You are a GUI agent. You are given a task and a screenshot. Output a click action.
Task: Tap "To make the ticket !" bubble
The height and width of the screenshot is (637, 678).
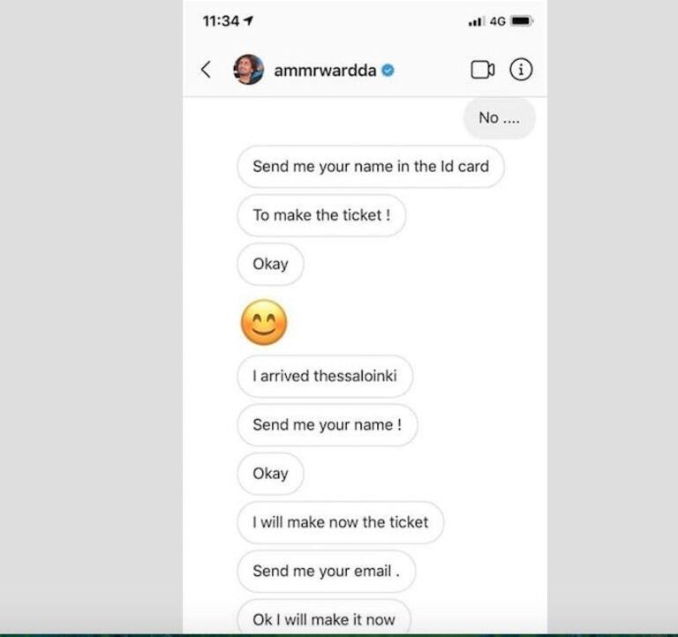[x=321, y=215]
